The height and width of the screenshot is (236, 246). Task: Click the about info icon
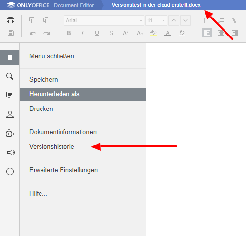(x=10, y=171)
